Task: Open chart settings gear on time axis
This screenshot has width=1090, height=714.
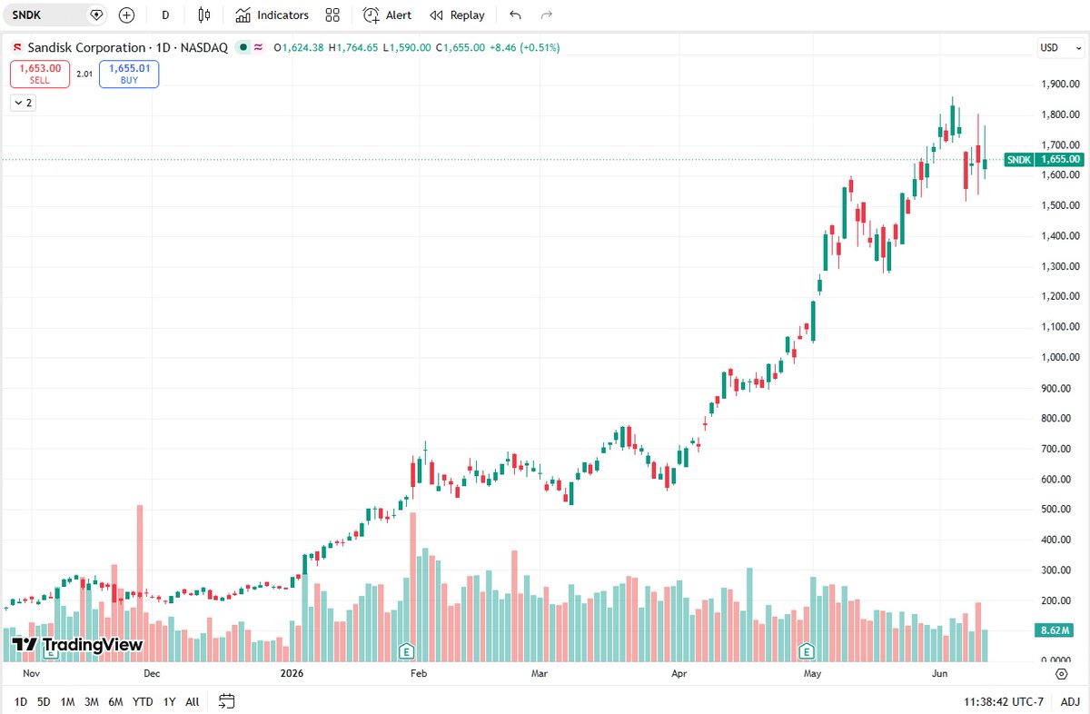Action: tap(1061, 674)
